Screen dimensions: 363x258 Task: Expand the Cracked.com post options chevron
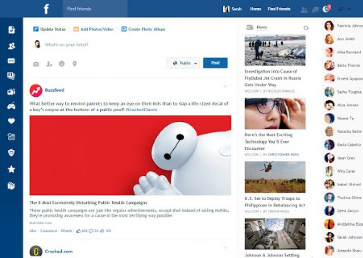[225, 248]
